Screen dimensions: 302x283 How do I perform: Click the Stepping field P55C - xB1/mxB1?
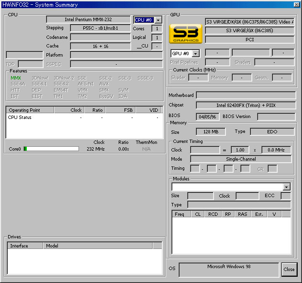101,28
